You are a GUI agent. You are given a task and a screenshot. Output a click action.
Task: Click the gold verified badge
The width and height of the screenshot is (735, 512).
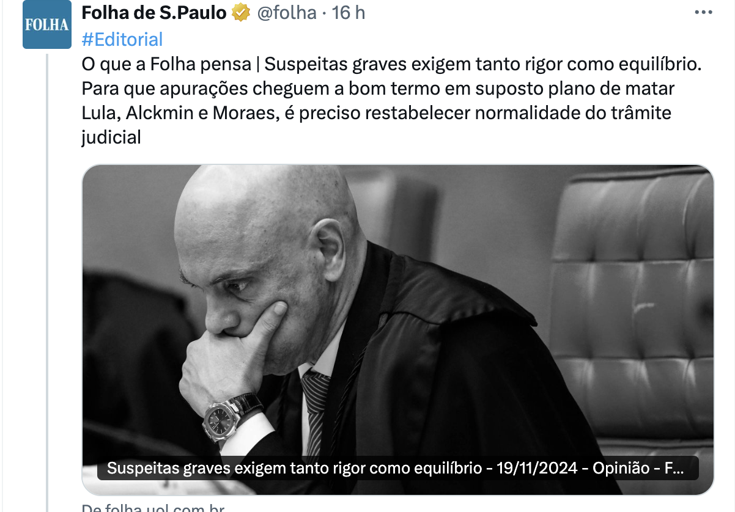[x=241, y=12]
